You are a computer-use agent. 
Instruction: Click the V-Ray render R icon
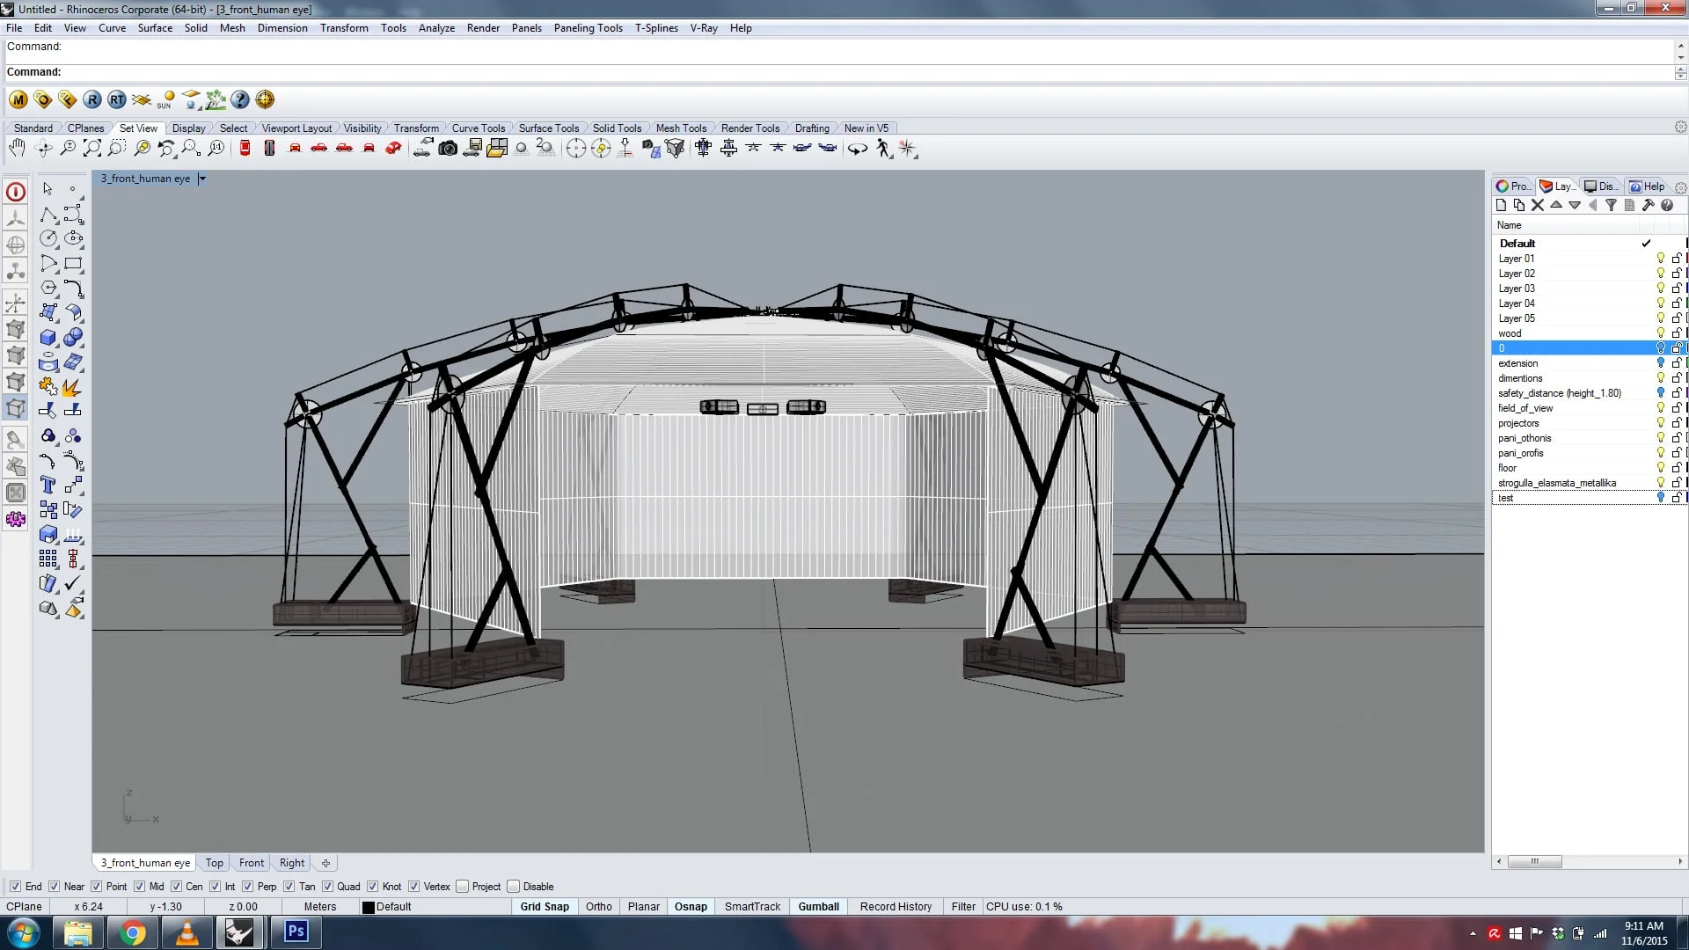[92, 99]
